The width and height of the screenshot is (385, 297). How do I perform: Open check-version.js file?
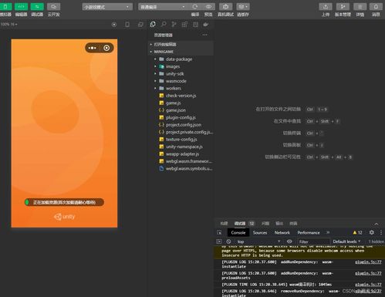[x=181, y=96]
